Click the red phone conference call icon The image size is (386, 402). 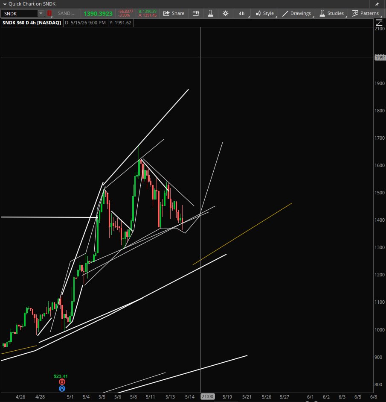62,382
